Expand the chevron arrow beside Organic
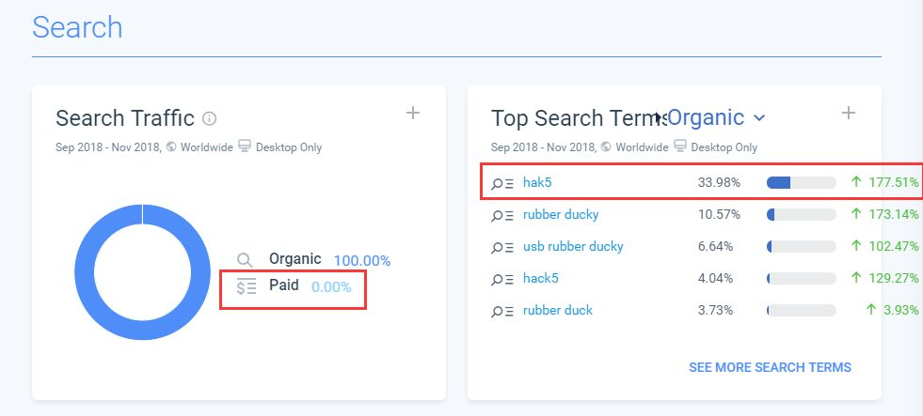 click(759, 118)
